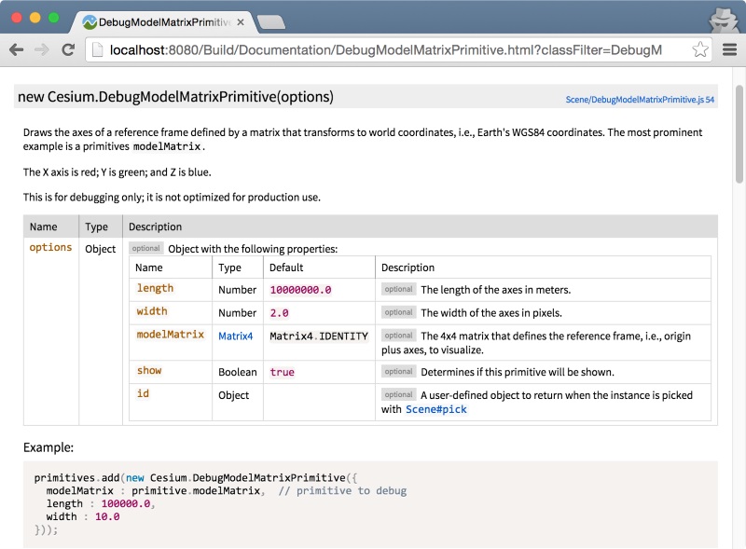Follow the Matrix4 type link

click(x=235, y=336)
